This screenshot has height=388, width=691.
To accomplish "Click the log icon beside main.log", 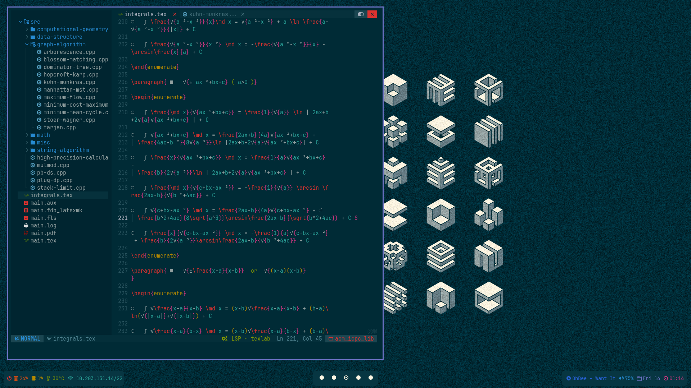I will pos(26,226).
